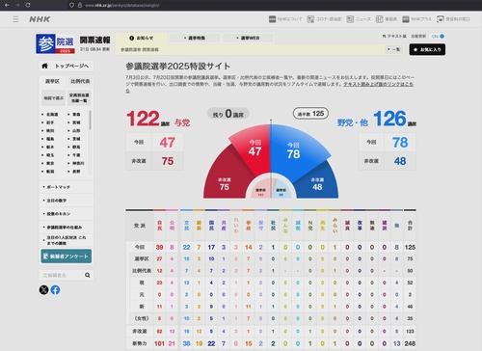This screenshot has height=351, width=482.
Task: Click the browser reload icon
Action: click(x=28, y=5)
